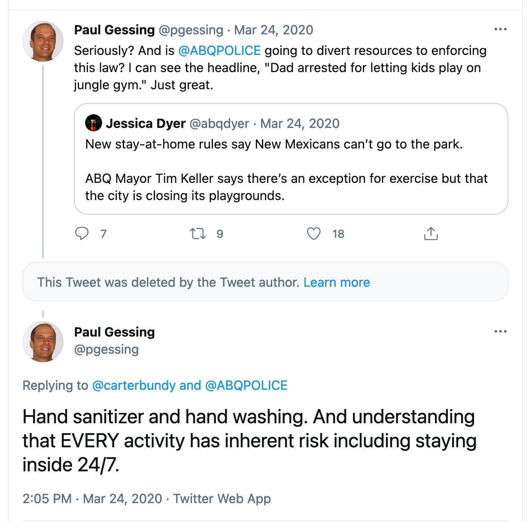Click Paul Gessing's avatar on the top tweet
Viewport: 529px width, 522px height.
(43, 41)
